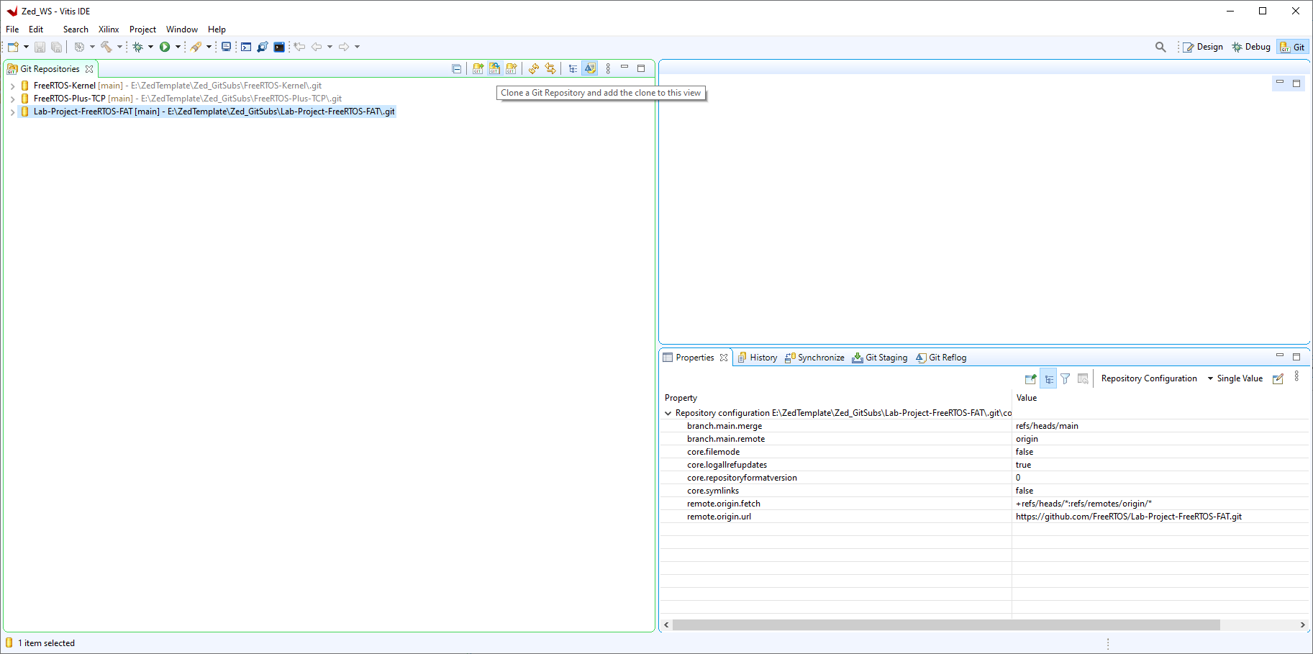Viewport: 1313px width, 654px height.
Task: Click the green Run button icon
Action: [x=165, y=47]
